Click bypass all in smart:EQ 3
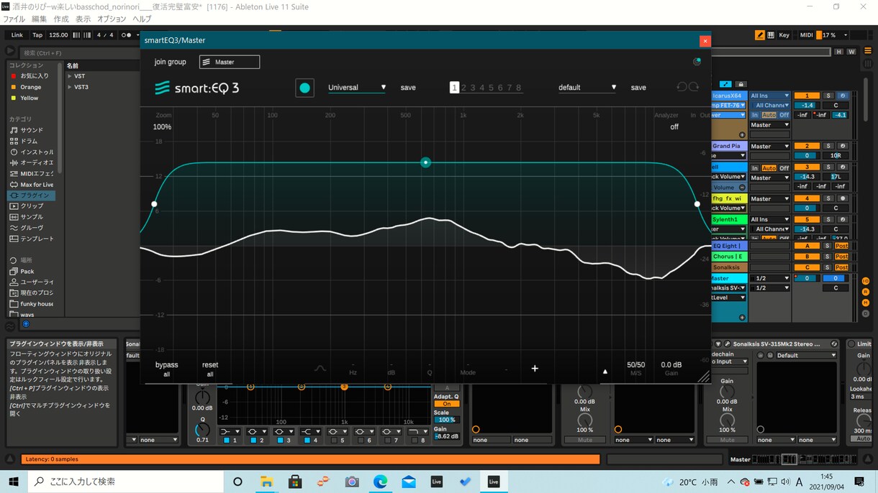Viewport: 878px width, 493px height. [166, 369]
